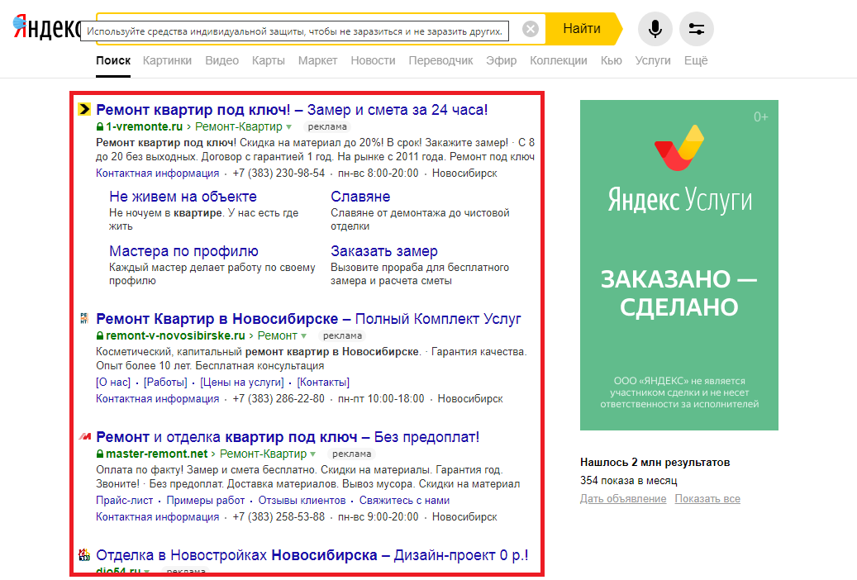Image resolution: width=857 pixels, height=580 pixels.
Task: Click the 354 показа в месяц text
Action: tap(629, 481)
